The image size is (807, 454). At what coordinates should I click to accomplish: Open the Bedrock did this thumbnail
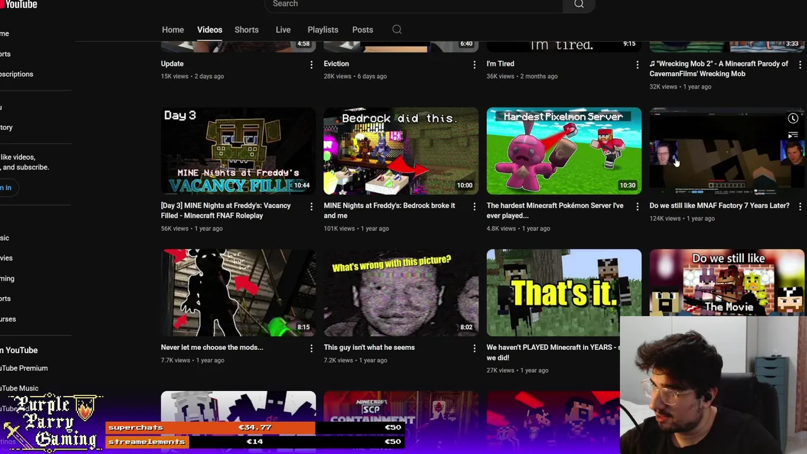click(x=401, y=151)
